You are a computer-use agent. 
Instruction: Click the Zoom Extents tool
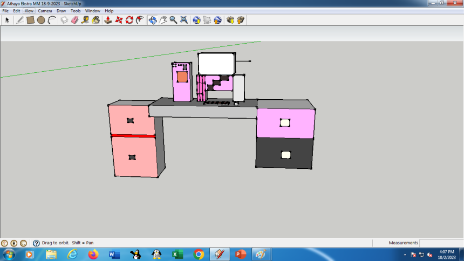coord(184,20)
